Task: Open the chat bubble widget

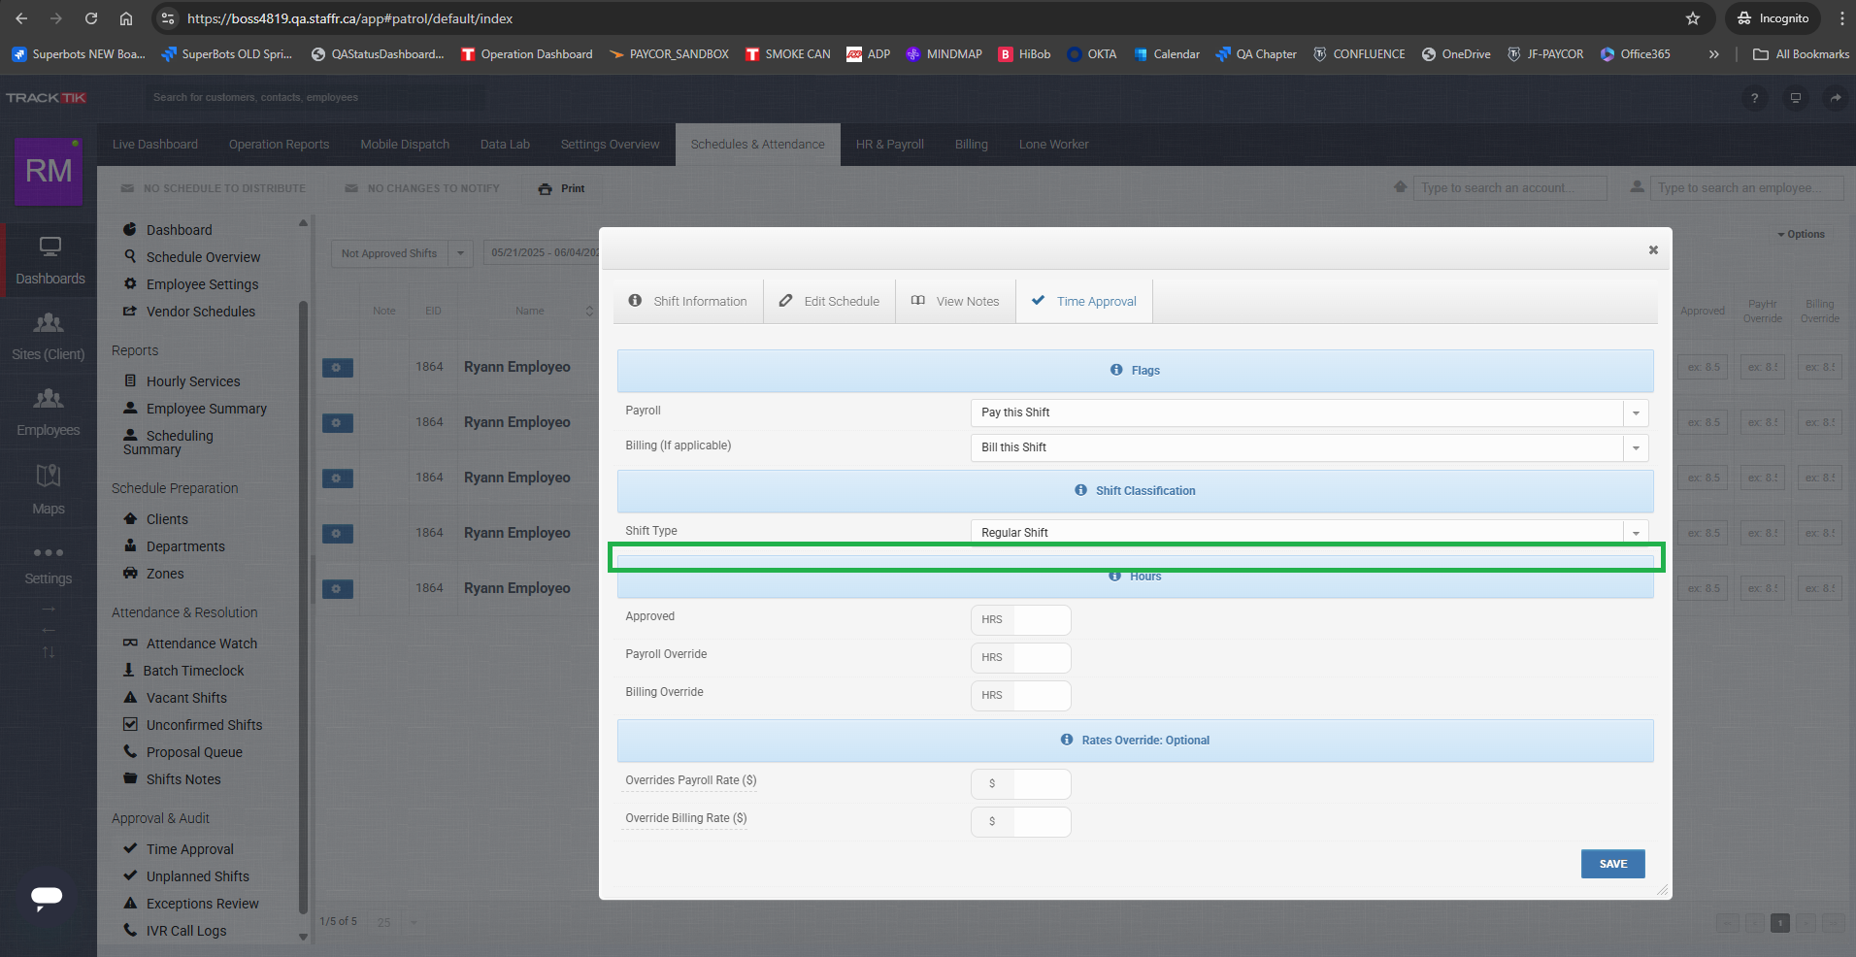Action: pos(47,898)
